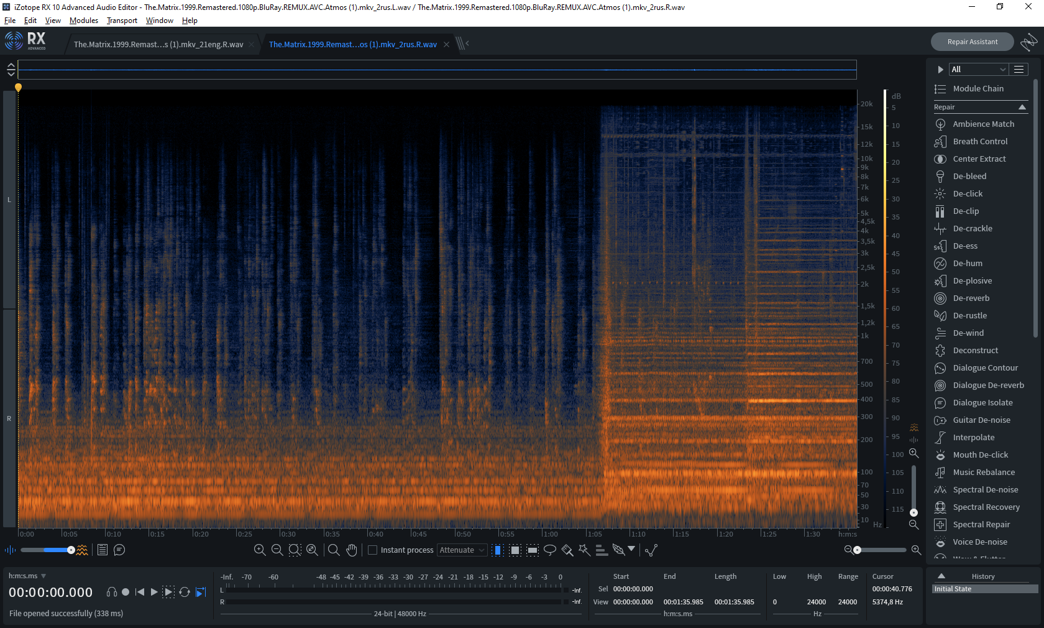
Task: Open module list view options menu
Action: point(1019,70)
